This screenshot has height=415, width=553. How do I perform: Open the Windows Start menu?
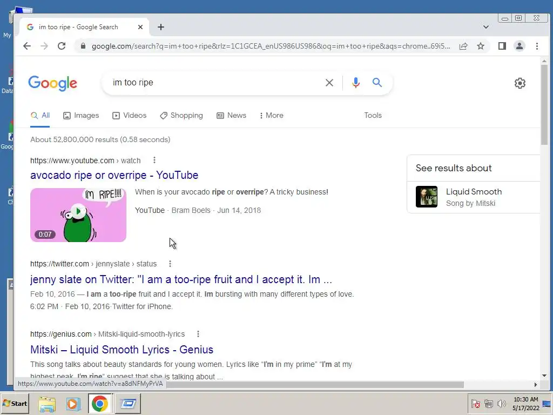[15, 403]
